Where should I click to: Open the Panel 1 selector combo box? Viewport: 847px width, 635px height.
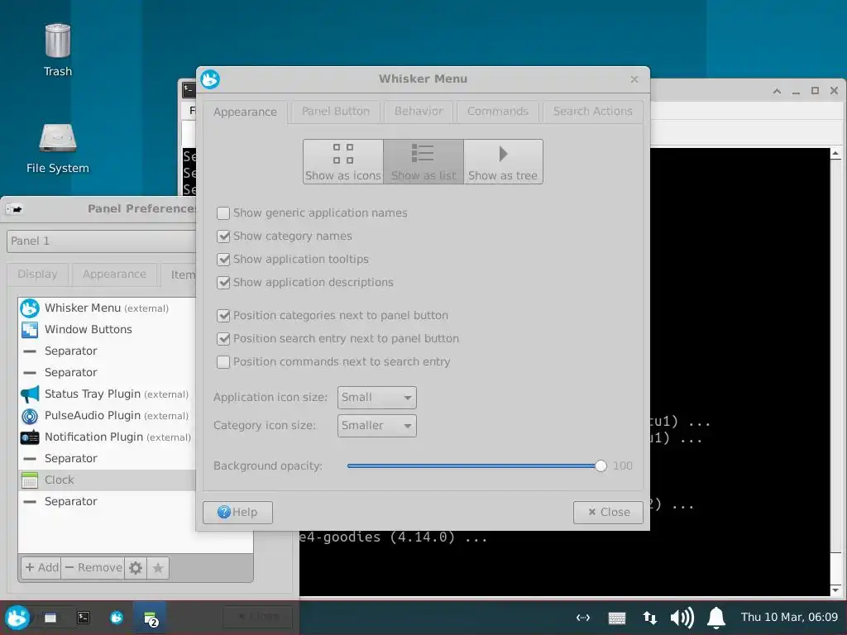point(102,241)
